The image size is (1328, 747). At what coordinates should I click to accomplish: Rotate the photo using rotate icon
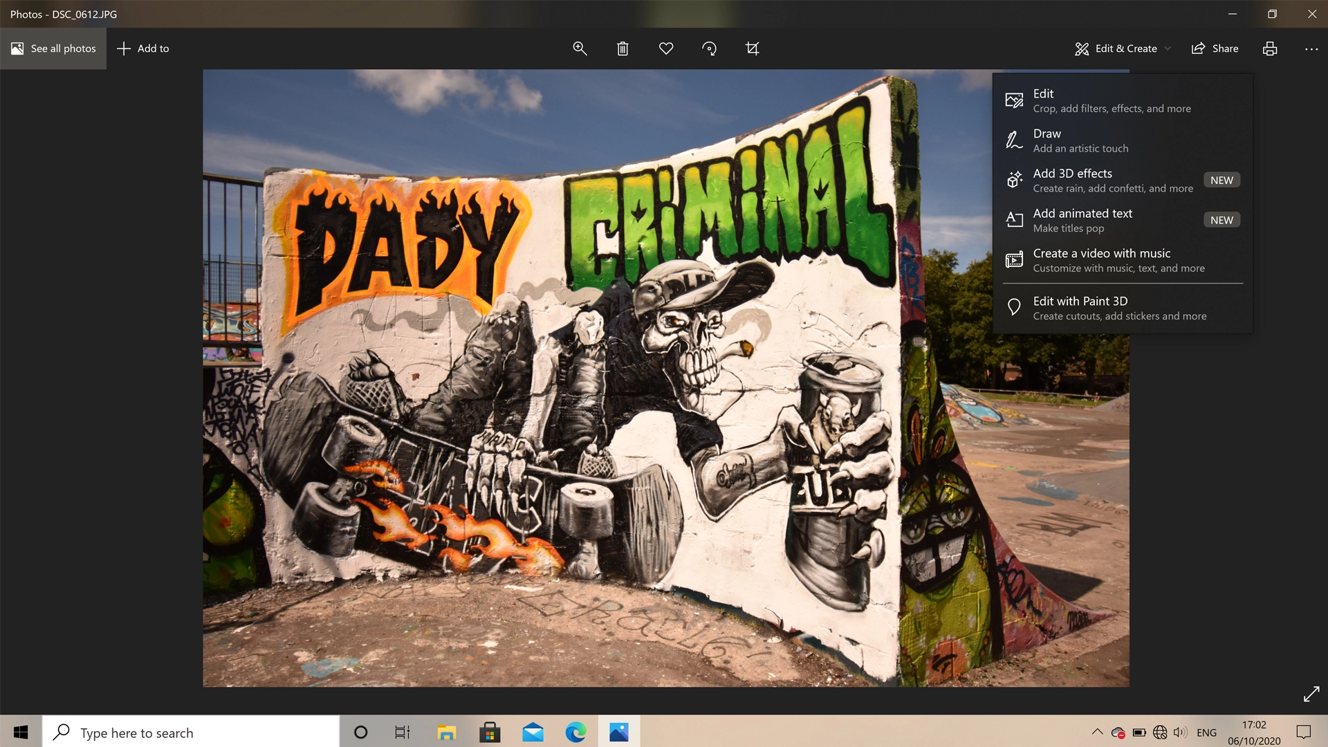coord(709,48)
